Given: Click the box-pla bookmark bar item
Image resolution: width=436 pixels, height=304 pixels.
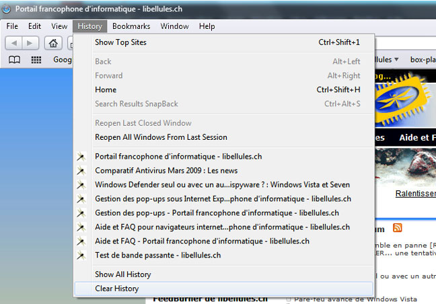Looking at the screenshot, I should (x=423, y=60).
